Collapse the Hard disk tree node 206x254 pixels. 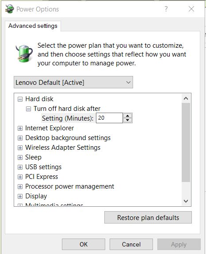tap(20, 99)
